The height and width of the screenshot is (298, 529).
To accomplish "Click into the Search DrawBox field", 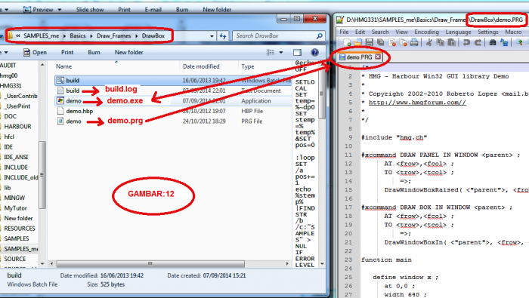I will (x=279, y=35).
